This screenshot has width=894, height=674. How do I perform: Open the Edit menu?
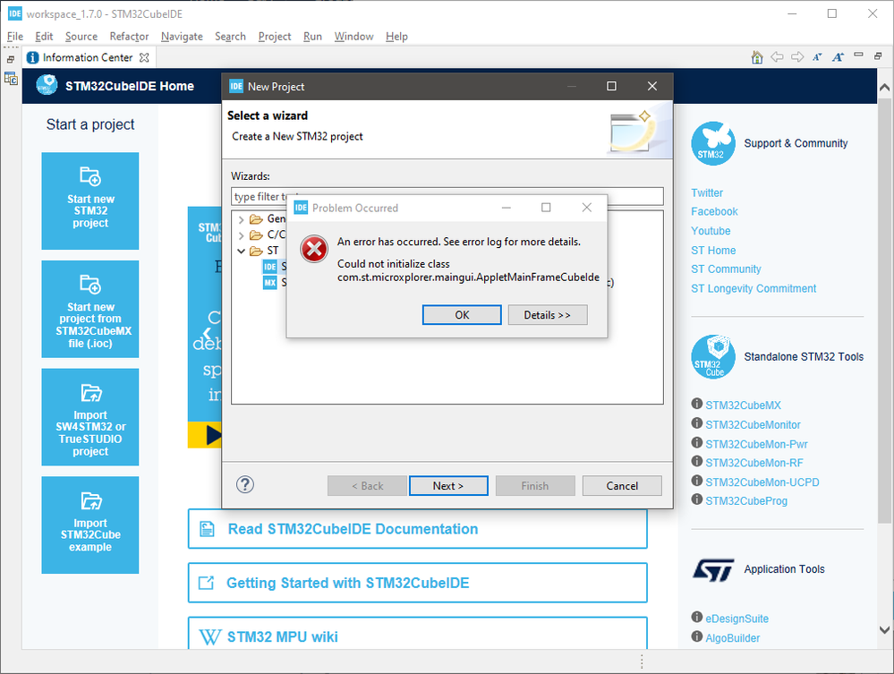pos(44,37)
